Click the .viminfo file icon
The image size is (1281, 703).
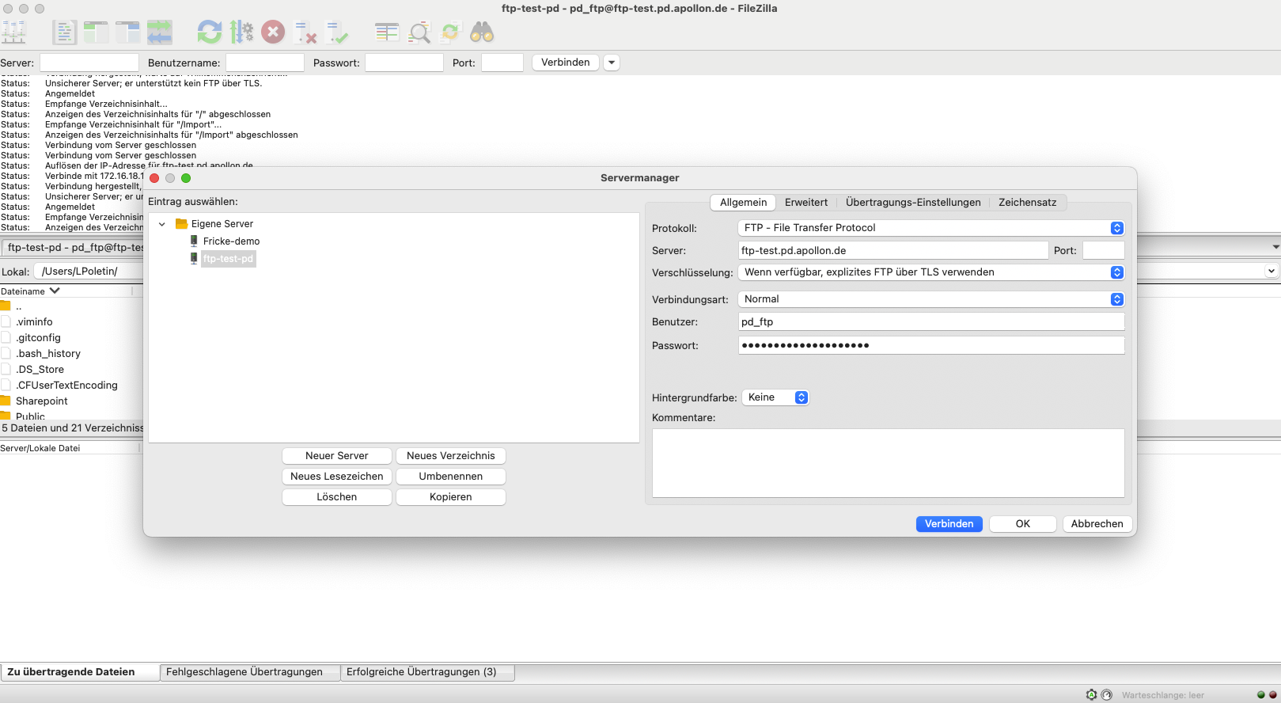pyautogui.click(x=6, y=321)
